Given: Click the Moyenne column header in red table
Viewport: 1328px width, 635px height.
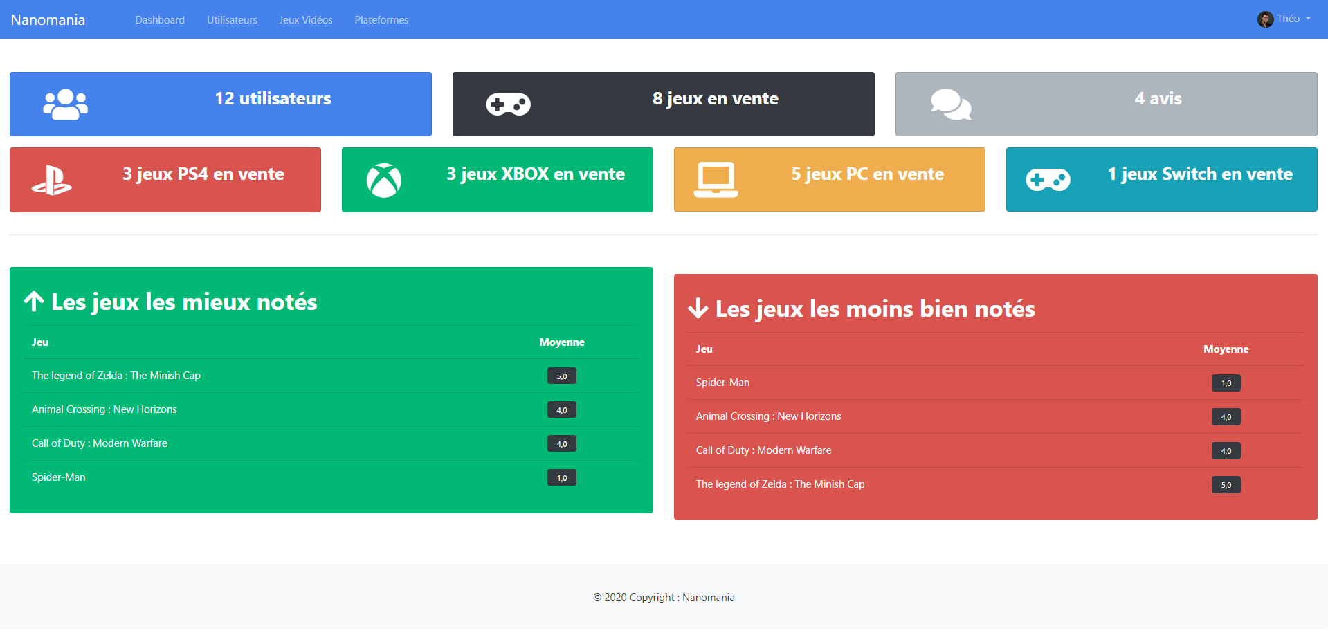Looking at the screenshot, I should click(1226, 349).
